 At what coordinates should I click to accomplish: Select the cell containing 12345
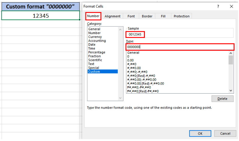point(40,16)
